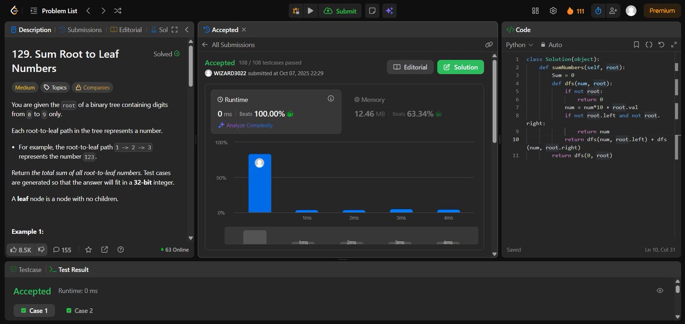Select the Test Result tab
685x324 pixels.
tap(69, 269)
